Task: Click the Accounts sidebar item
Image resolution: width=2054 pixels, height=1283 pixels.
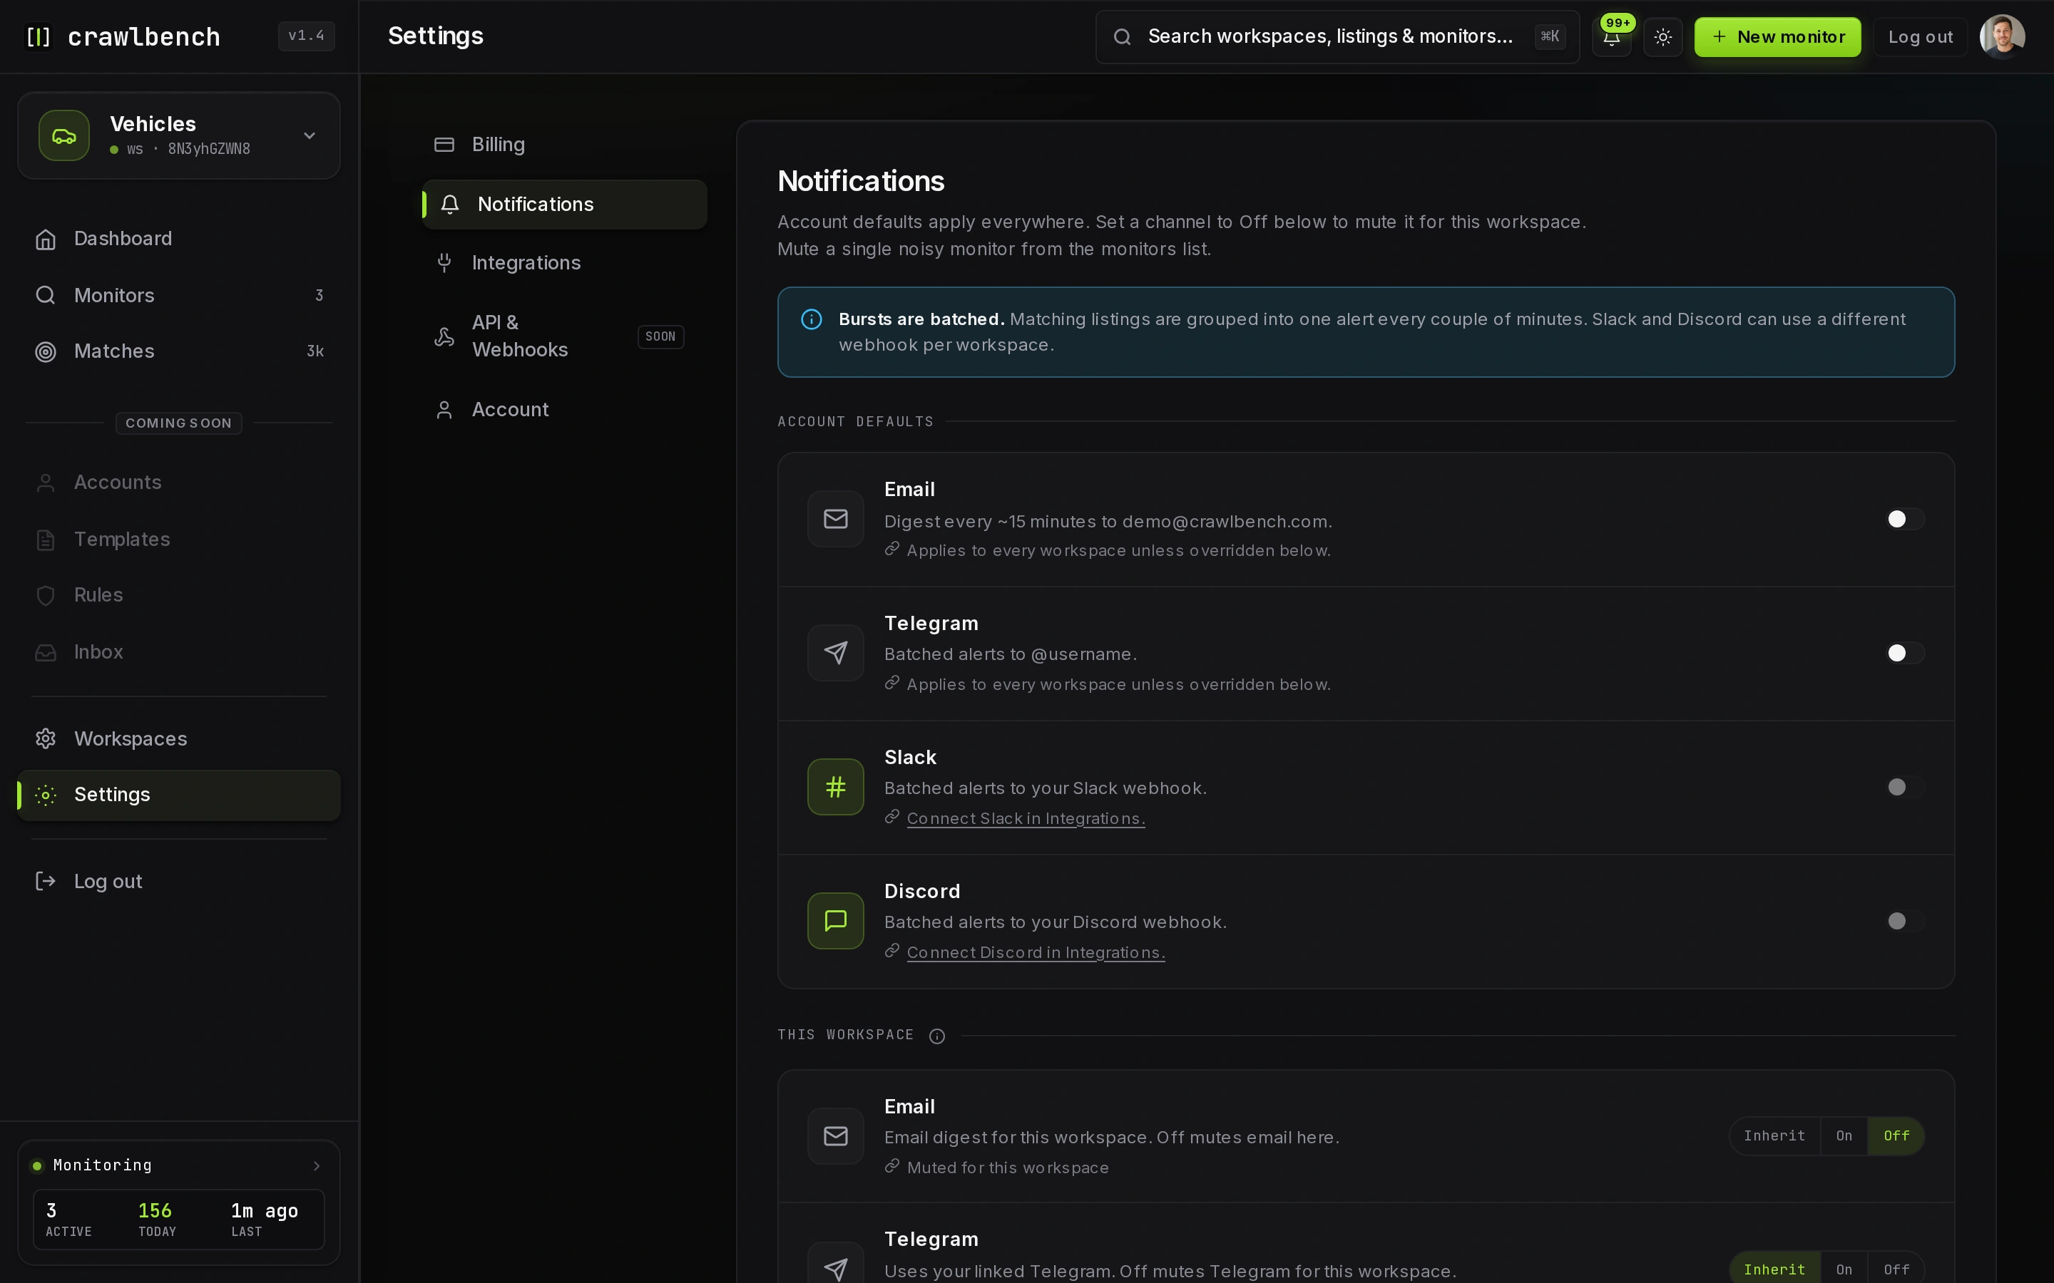Action: pos(179,483)
